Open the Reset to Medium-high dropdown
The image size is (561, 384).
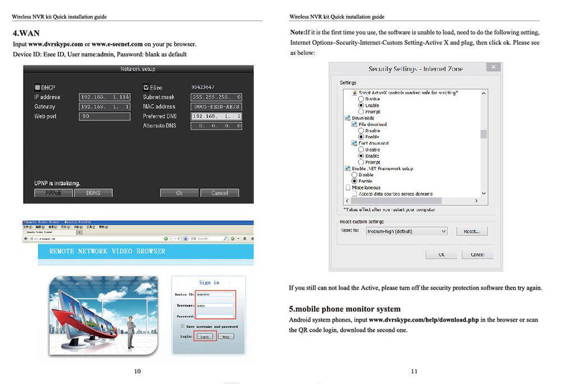(406, 231)
